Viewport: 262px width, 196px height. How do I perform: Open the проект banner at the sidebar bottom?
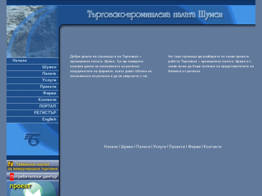pos(33,189)
